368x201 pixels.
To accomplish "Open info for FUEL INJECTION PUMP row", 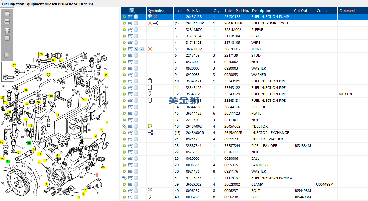I will pos(136,17).
